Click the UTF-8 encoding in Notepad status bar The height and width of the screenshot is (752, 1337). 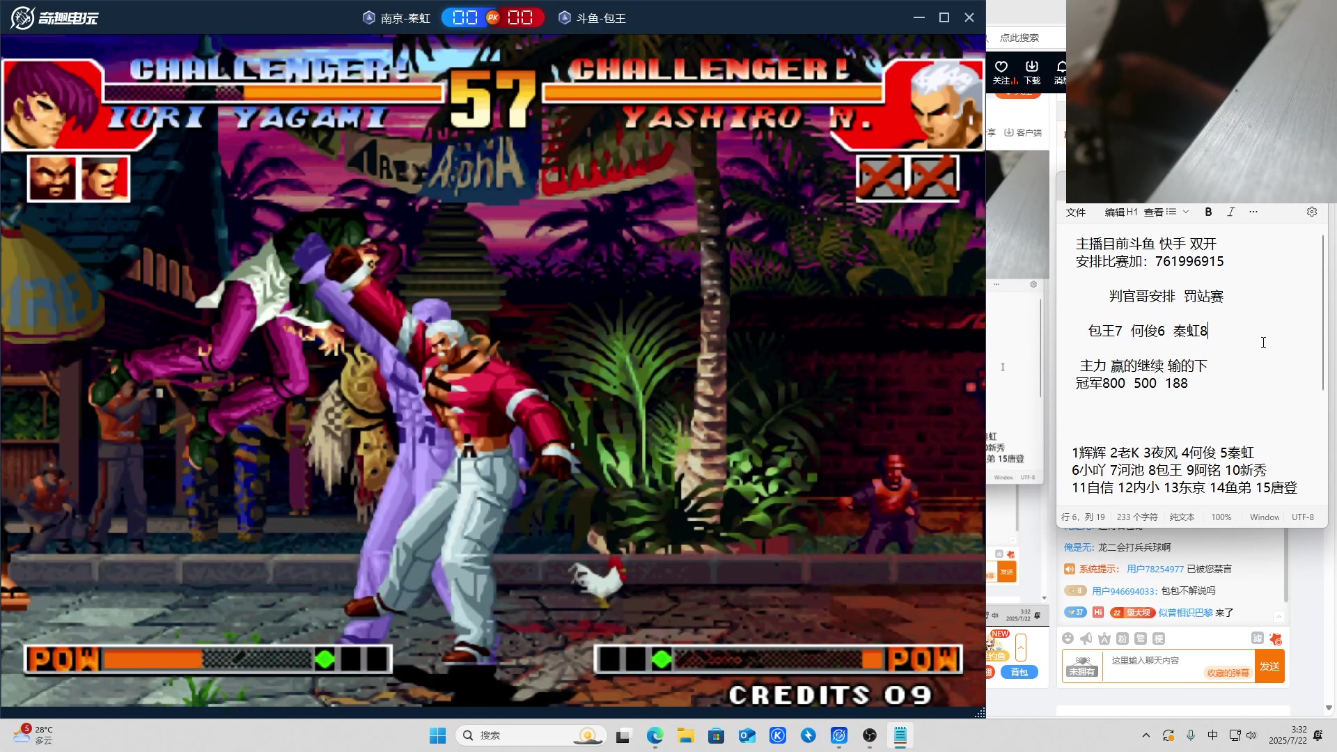click(1303, 517)
